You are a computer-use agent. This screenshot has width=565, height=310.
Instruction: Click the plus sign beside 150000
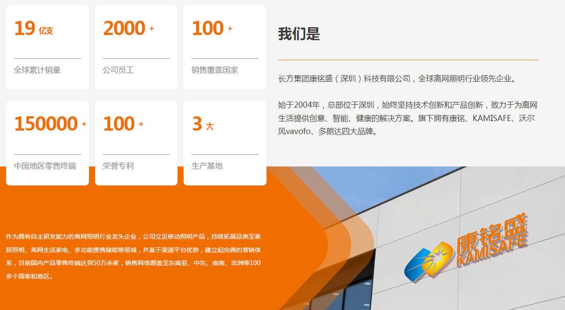coord(84,125)
